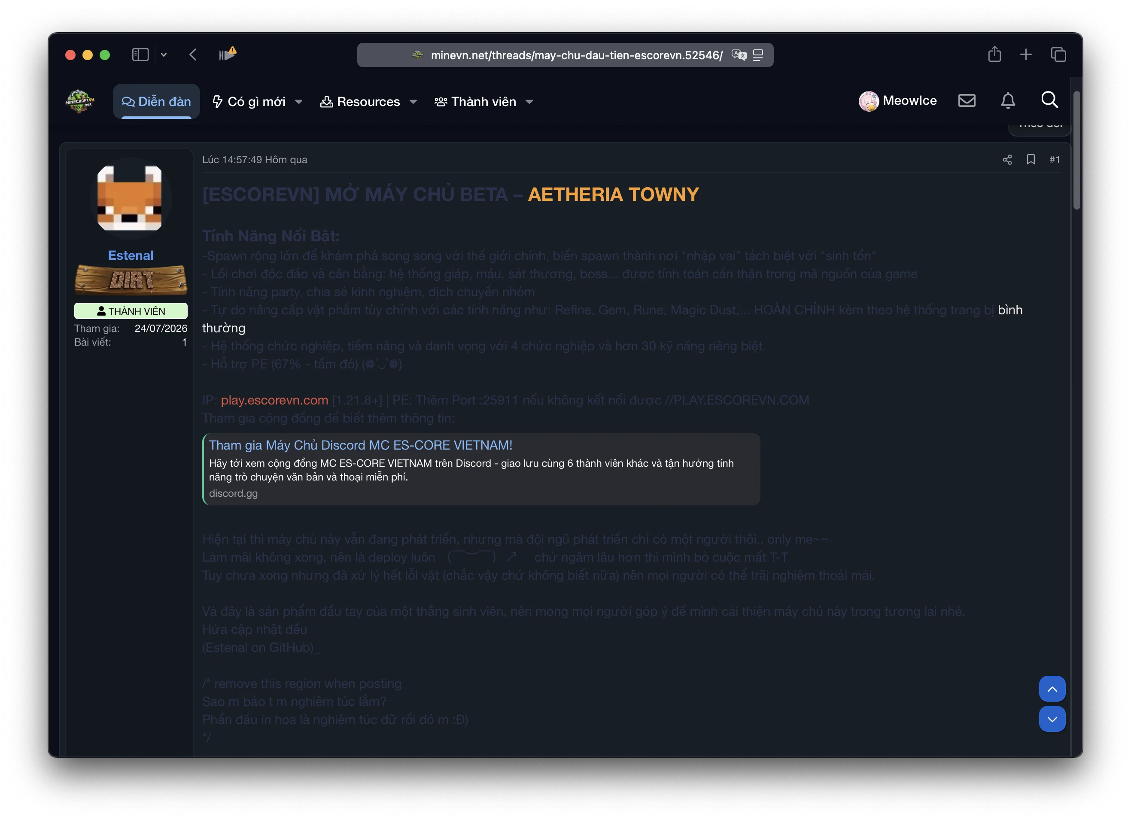This screenshot has width=1131, height=821.
Task: Expand the Thành viên dropdown arrow
Action: (529, 102)
